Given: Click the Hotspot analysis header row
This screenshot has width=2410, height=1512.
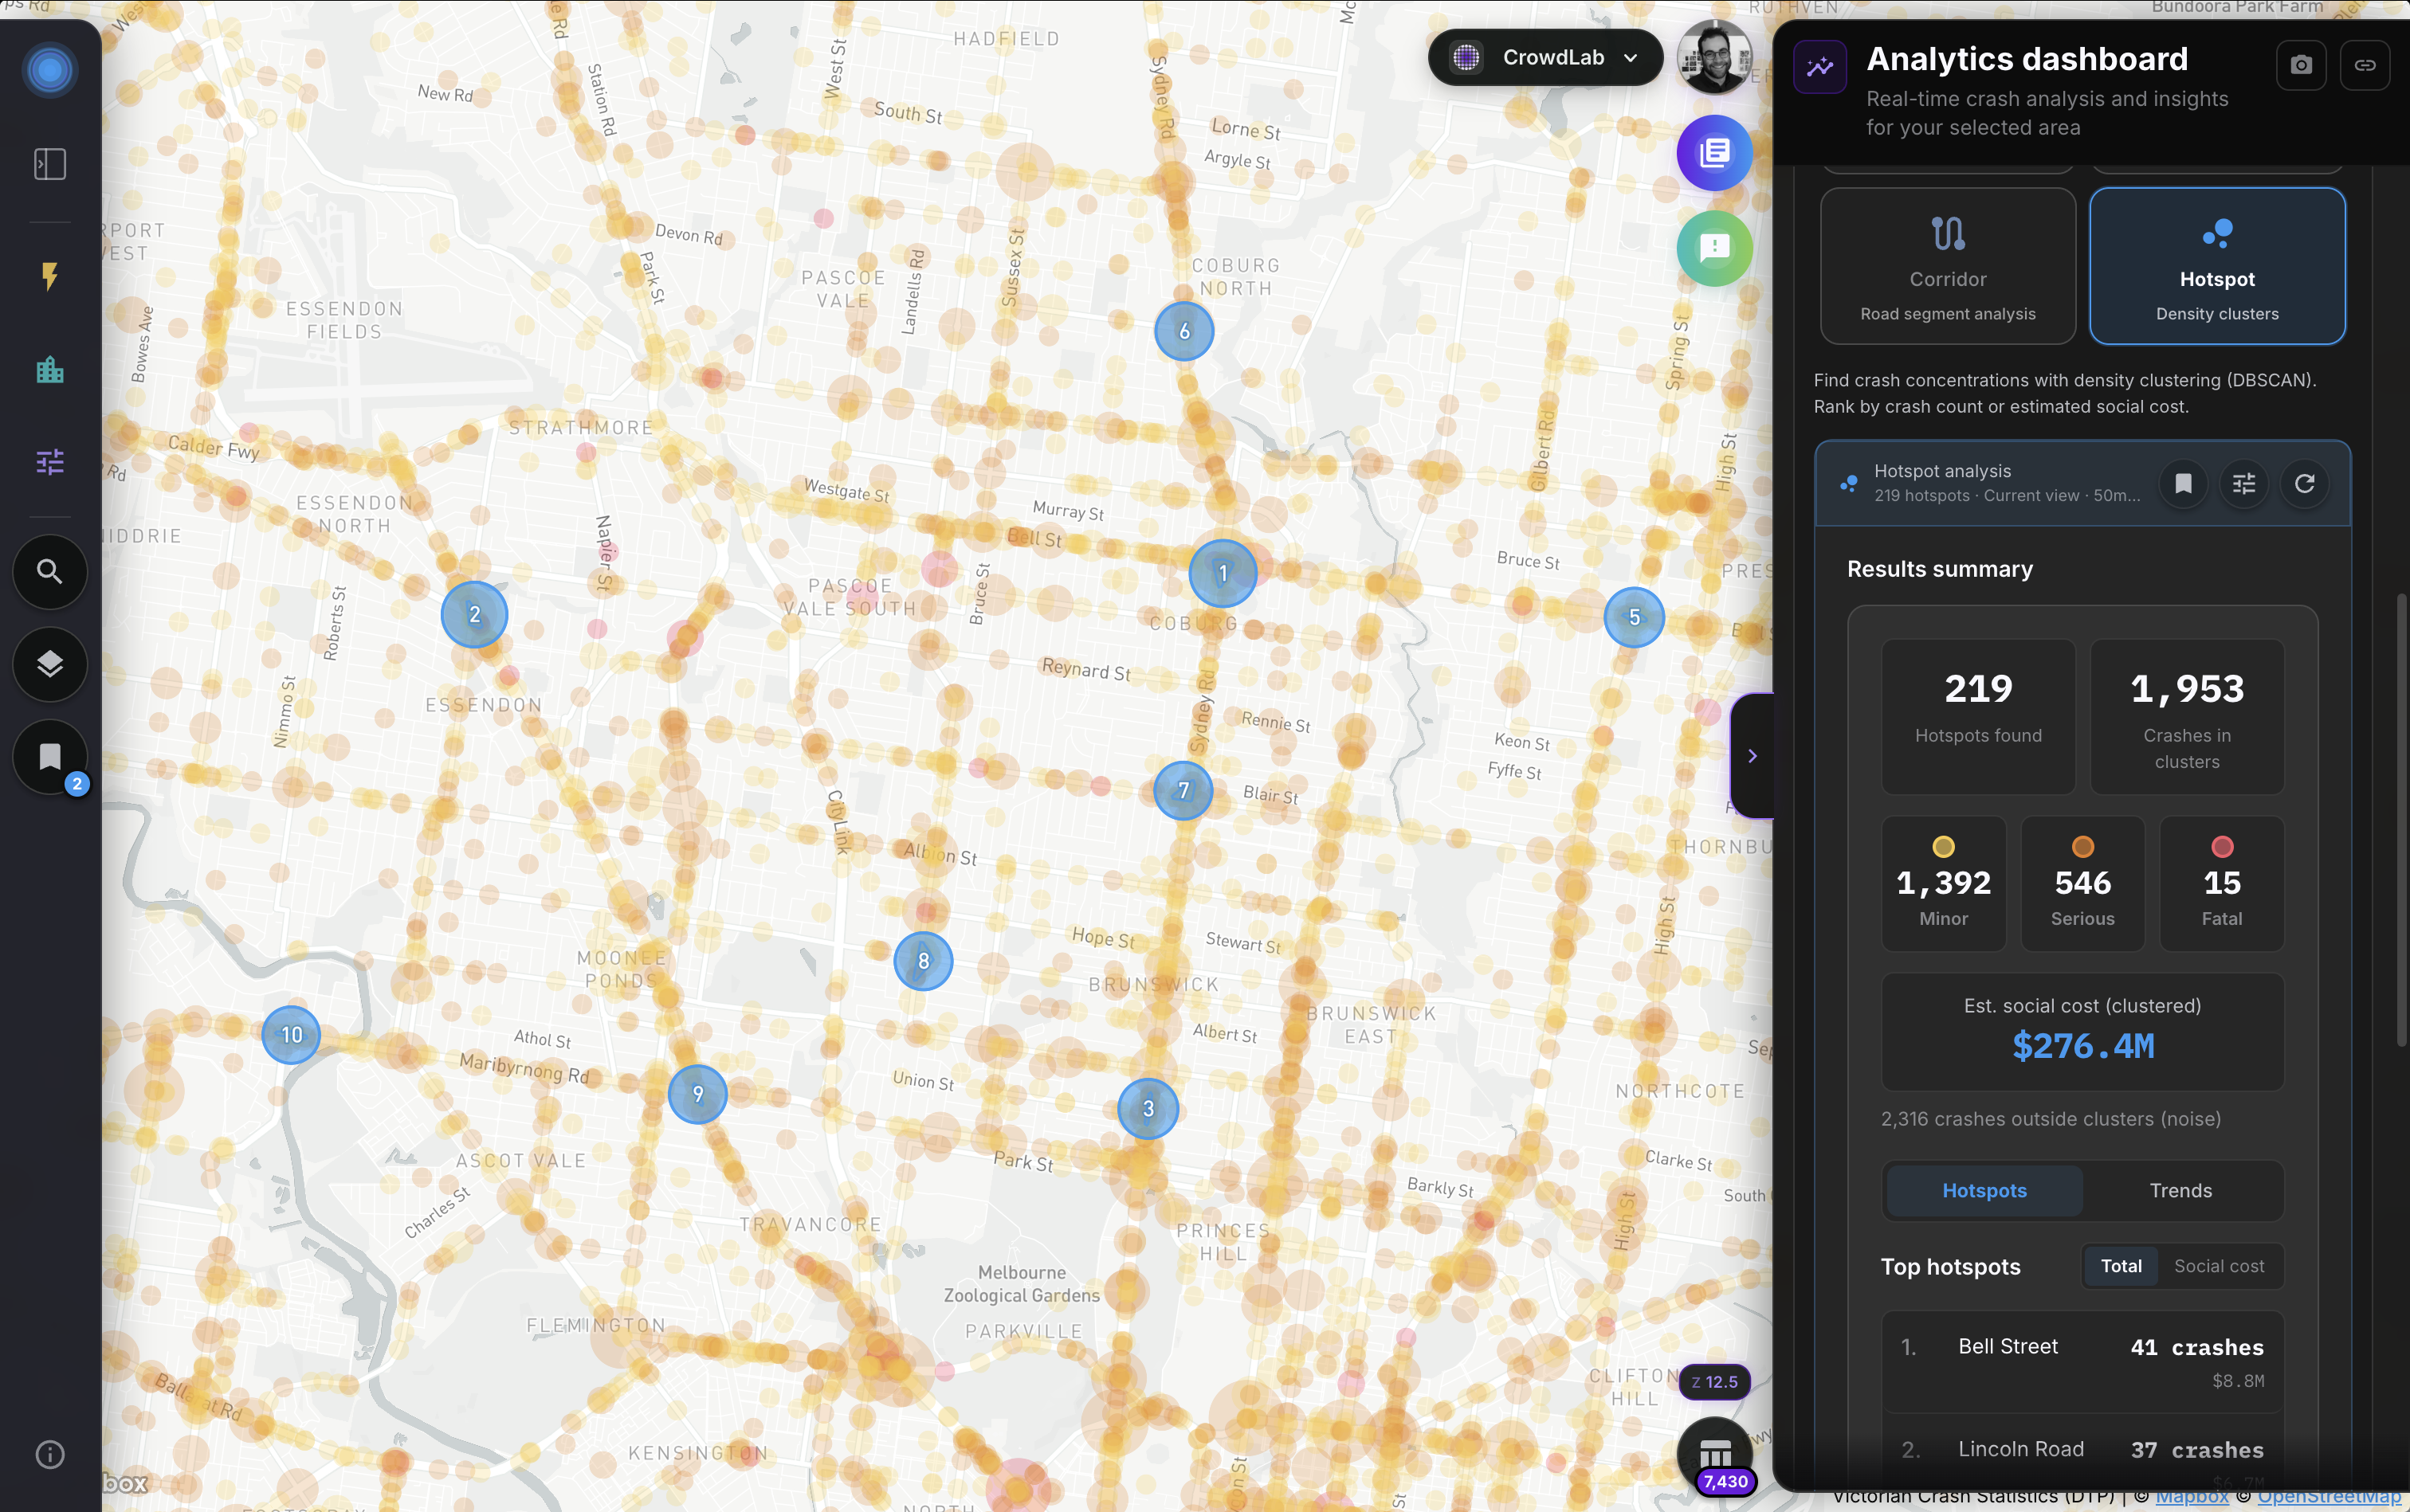Looking at the screenshot, I should pyautogui.click(x=2082, y=484).
